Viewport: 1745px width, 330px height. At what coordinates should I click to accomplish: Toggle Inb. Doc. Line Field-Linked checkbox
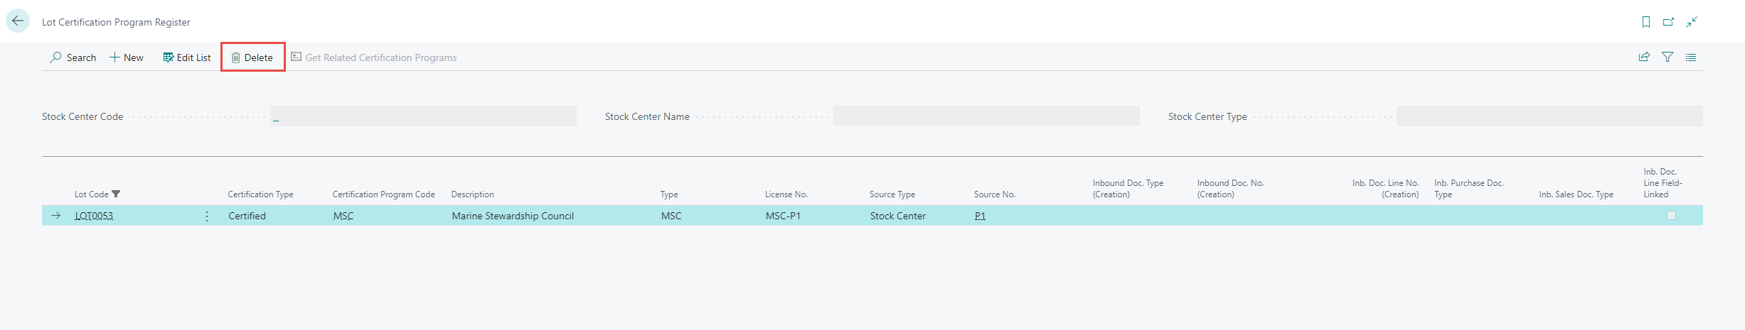pos(1671,216)
